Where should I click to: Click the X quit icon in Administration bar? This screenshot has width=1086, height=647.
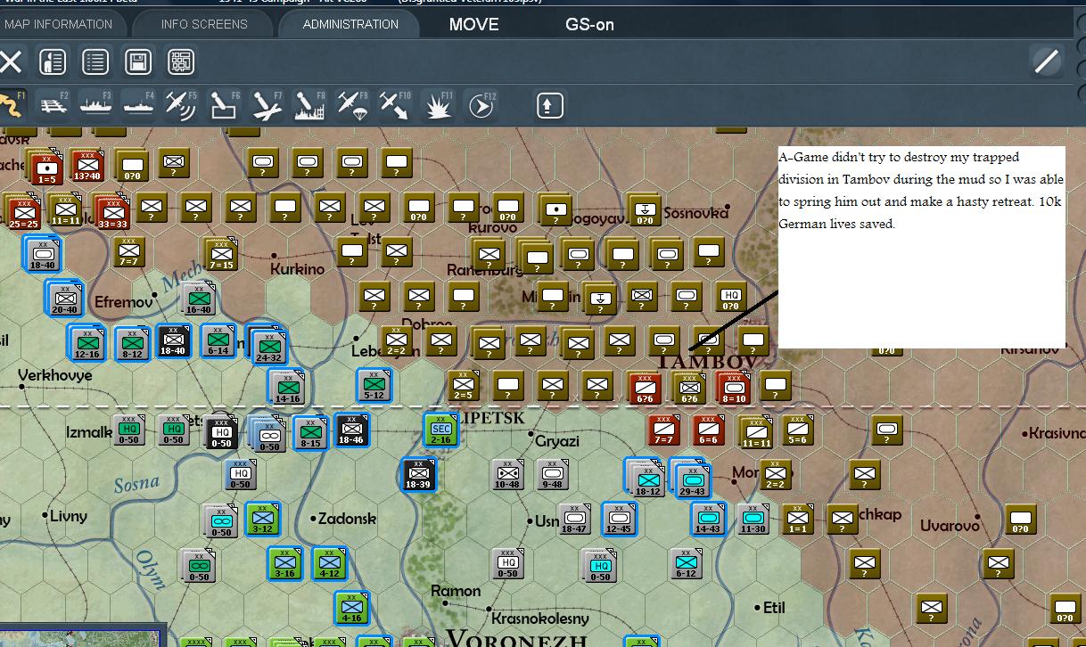click(10, 61)
